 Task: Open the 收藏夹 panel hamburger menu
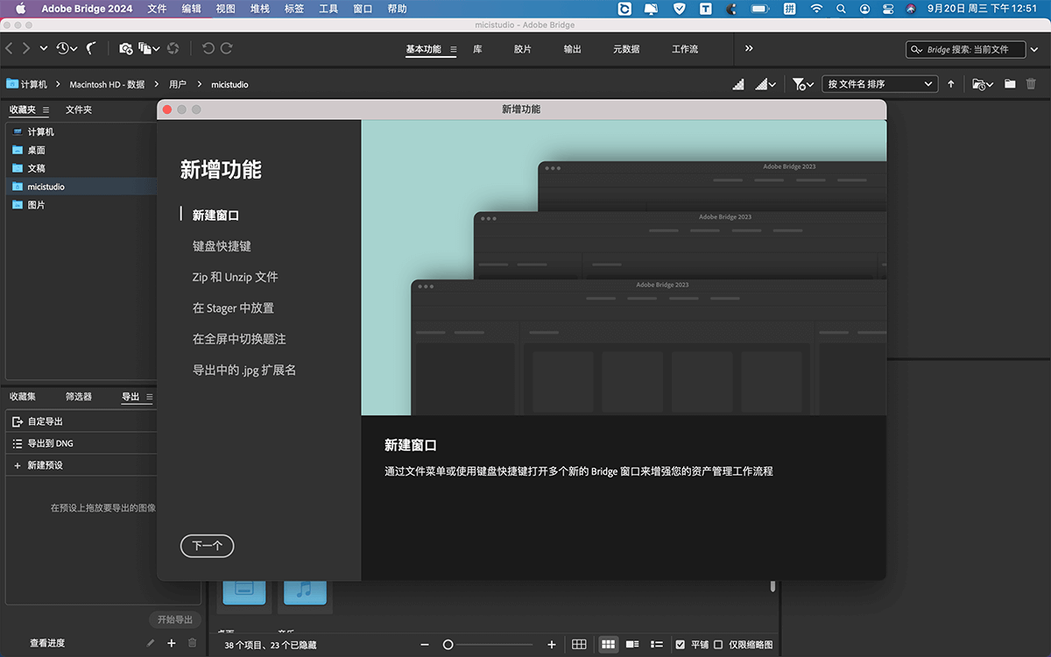(x=46, y=109)
